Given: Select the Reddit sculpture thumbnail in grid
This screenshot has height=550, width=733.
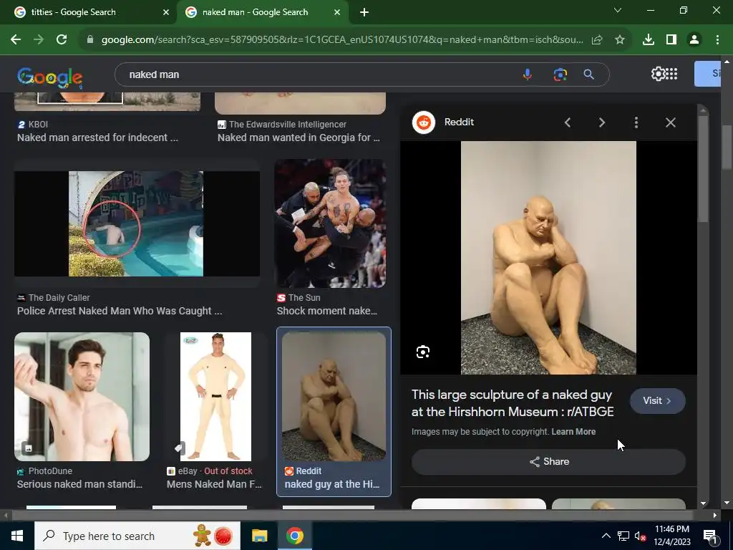Looking at the screenshot, I should pyautogui.click(x=334, y=397).
